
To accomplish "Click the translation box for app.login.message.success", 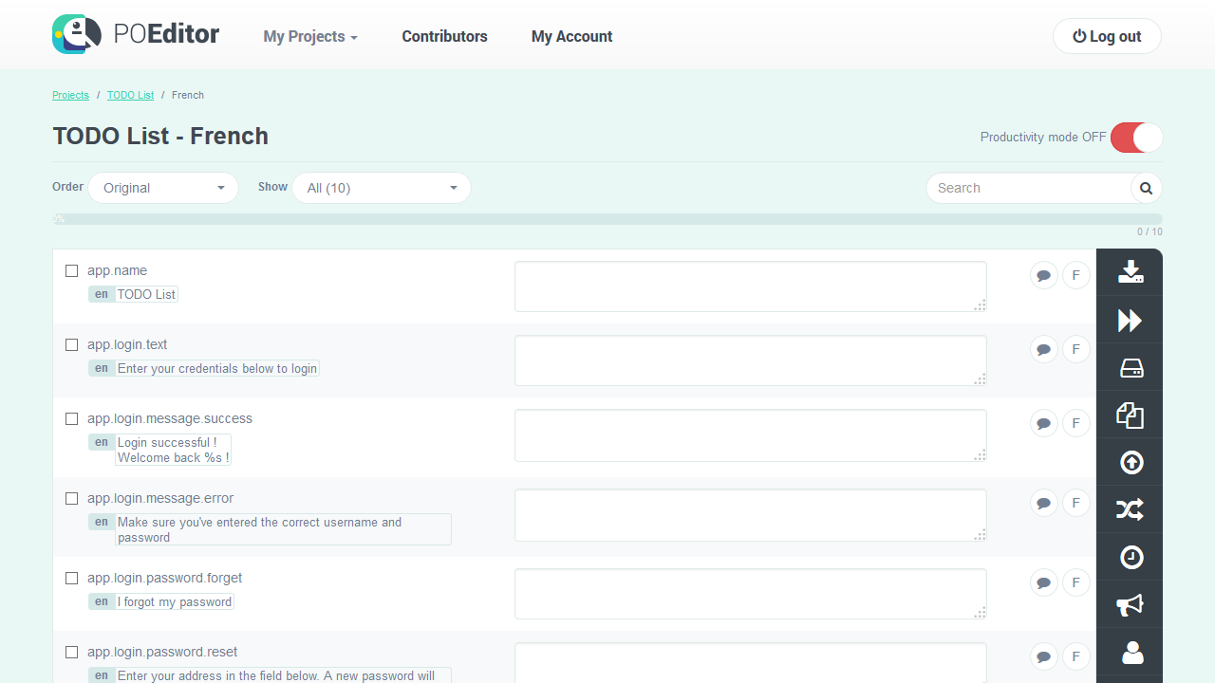I will [751, 435].
